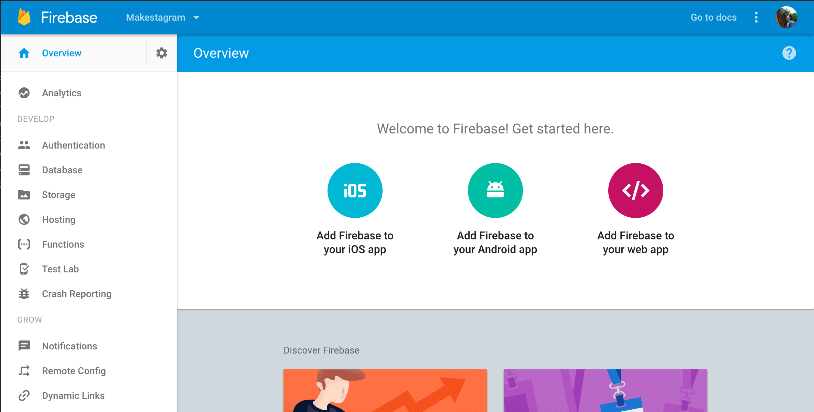Select Overview in the sidebar
Screen dimensions: 814x412
pos(62,53)
